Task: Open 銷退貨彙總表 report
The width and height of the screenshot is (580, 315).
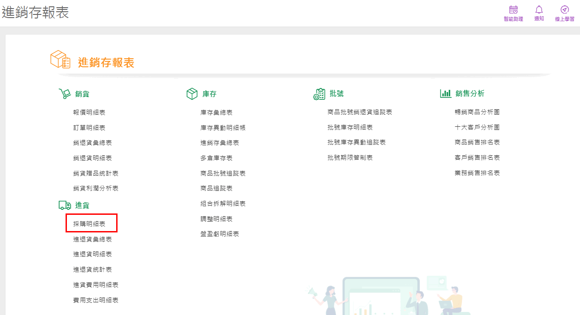Action: (x=92, y=143)
